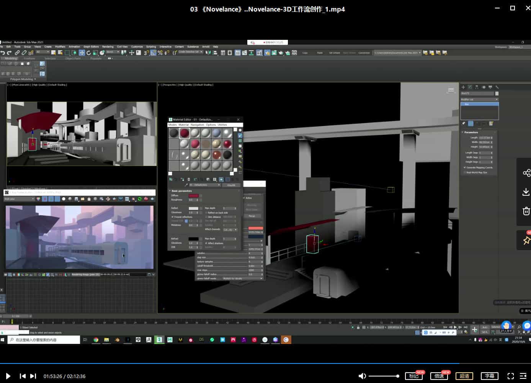Download the video via the sidebar icon
531x383 pixels.
[x=526, y=192]
